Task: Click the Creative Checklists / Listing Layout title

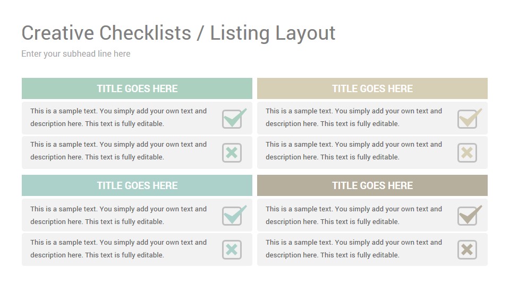Action: click(x=178, y=33)
